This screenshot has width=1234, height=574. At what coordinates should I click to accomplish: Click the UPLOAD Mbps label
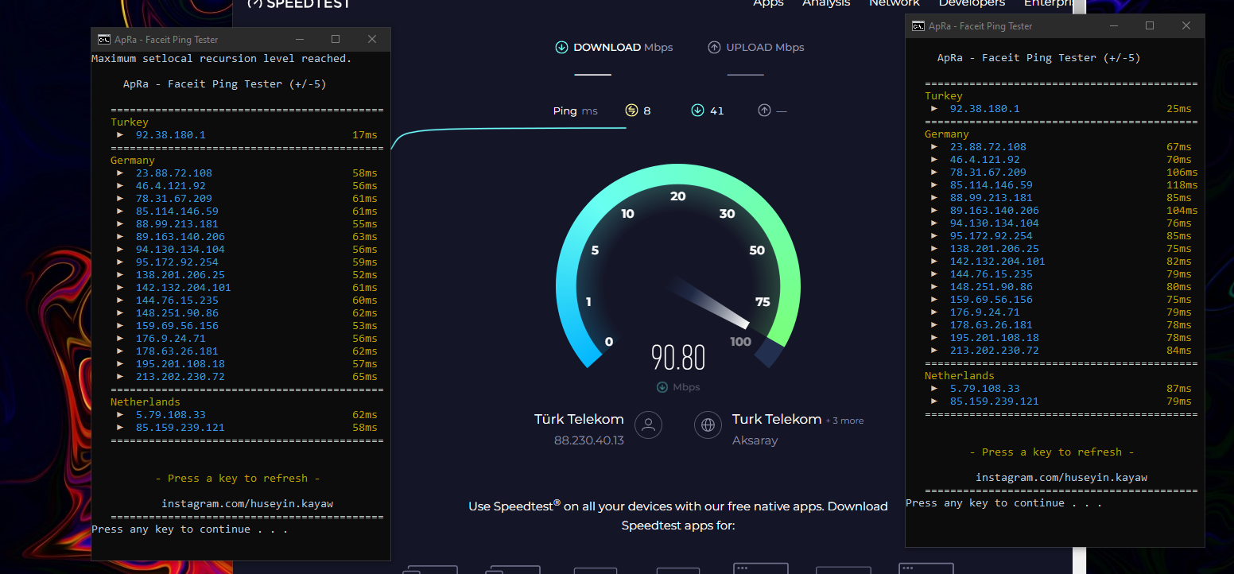tap(765, 47)
